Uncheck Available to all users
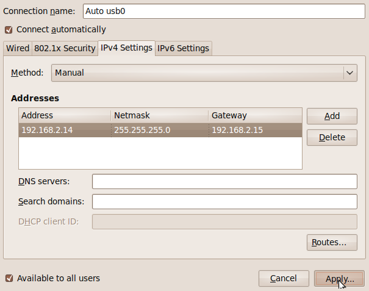Viewport: 369px width, 291px height. coord(9,278)
